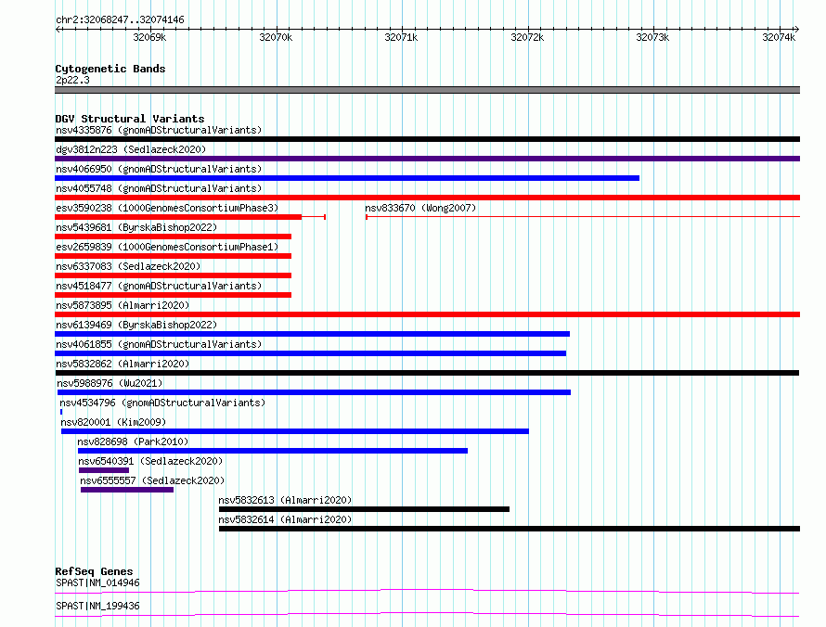Open the nsv5832614 Almarri2020 label
The height and width of the screenshot is (627, 826).
pos(285,519)
